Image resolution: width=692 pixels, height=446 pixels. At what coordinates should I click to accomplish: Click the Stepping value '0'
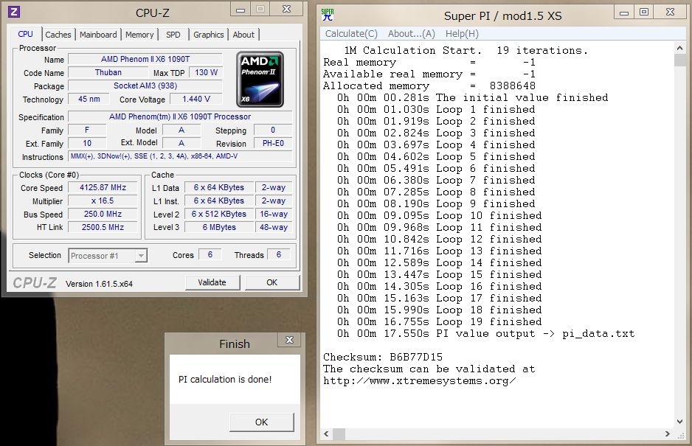point(273,130)
